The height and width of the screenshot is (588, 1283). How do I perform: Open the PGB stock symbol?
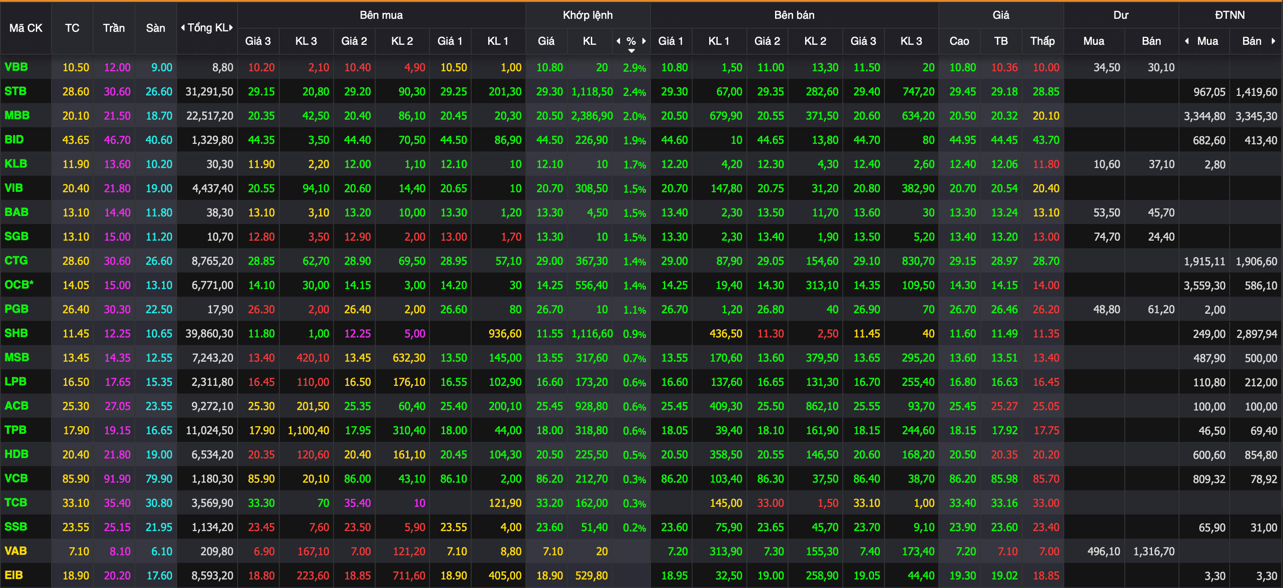click(17, 309)
